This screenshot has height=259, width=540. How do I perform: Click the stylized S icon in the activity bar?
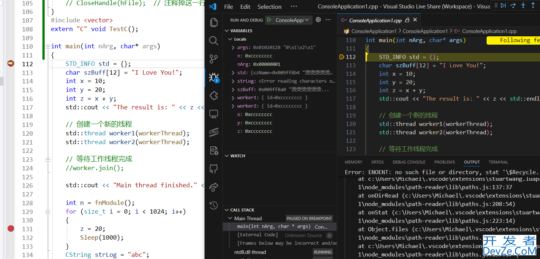point(214,132)
